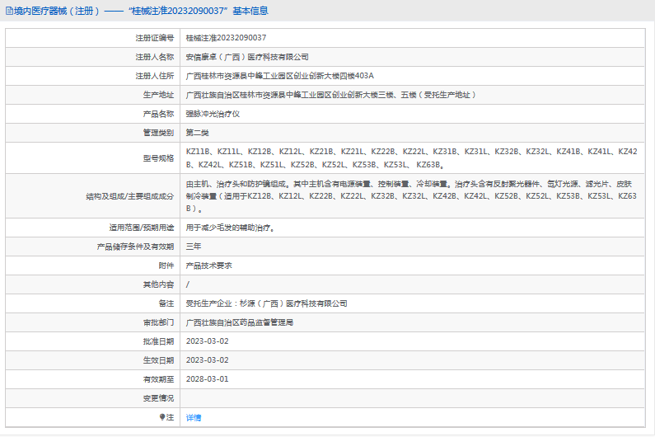Viewport: 655px width, 437px height.
Task: Click the slash value for 其他内容
Action: [188, 284]
